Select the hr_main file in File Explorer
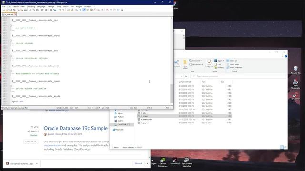The width and height of the screenshot is (305, 171). click(x=184, y=116)
